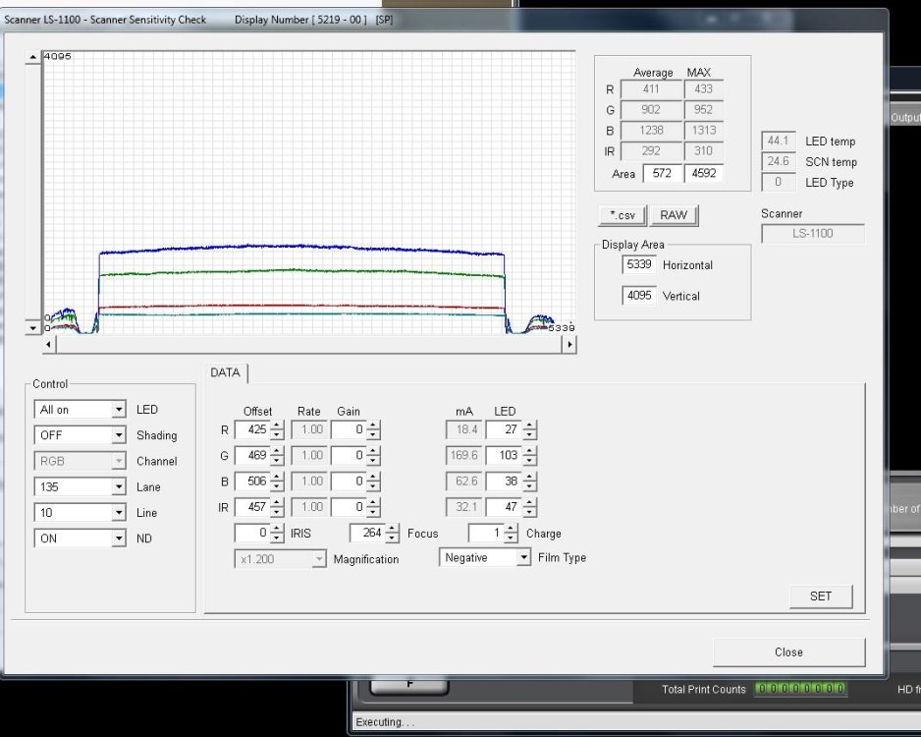This screenshot has width=921, height=737.
Task: Click the B Gain field
Action: coord(350,482)
